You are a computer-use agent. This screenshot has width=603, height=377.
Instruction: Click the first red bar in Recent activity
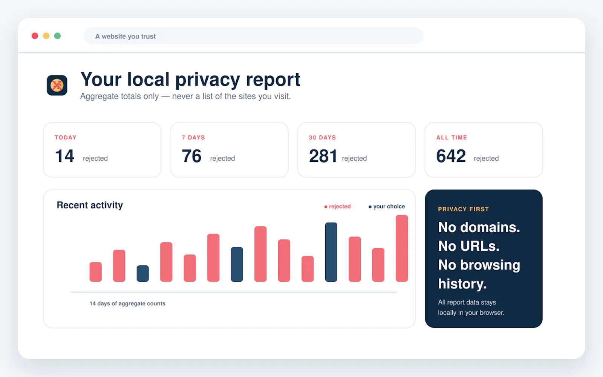(95, 272)
